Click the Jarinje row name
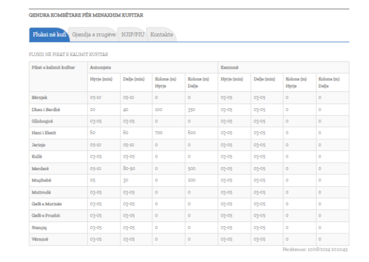Screen dimensions: 369x262 [x=38, y=145]
